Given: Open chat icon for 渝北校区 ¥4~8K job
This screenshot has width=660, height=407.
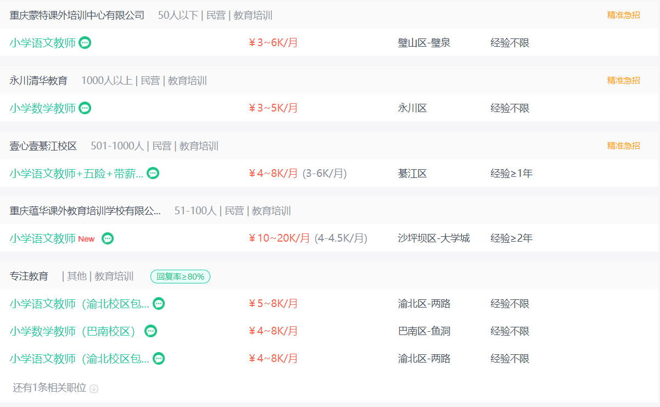Looking at the screenshot, I should point(159,359).
